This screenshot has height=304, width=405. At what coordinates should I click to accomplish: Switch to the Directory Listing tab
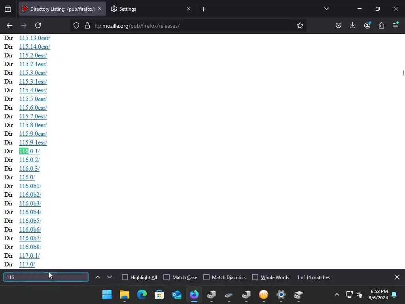click(x=62, y=9)
